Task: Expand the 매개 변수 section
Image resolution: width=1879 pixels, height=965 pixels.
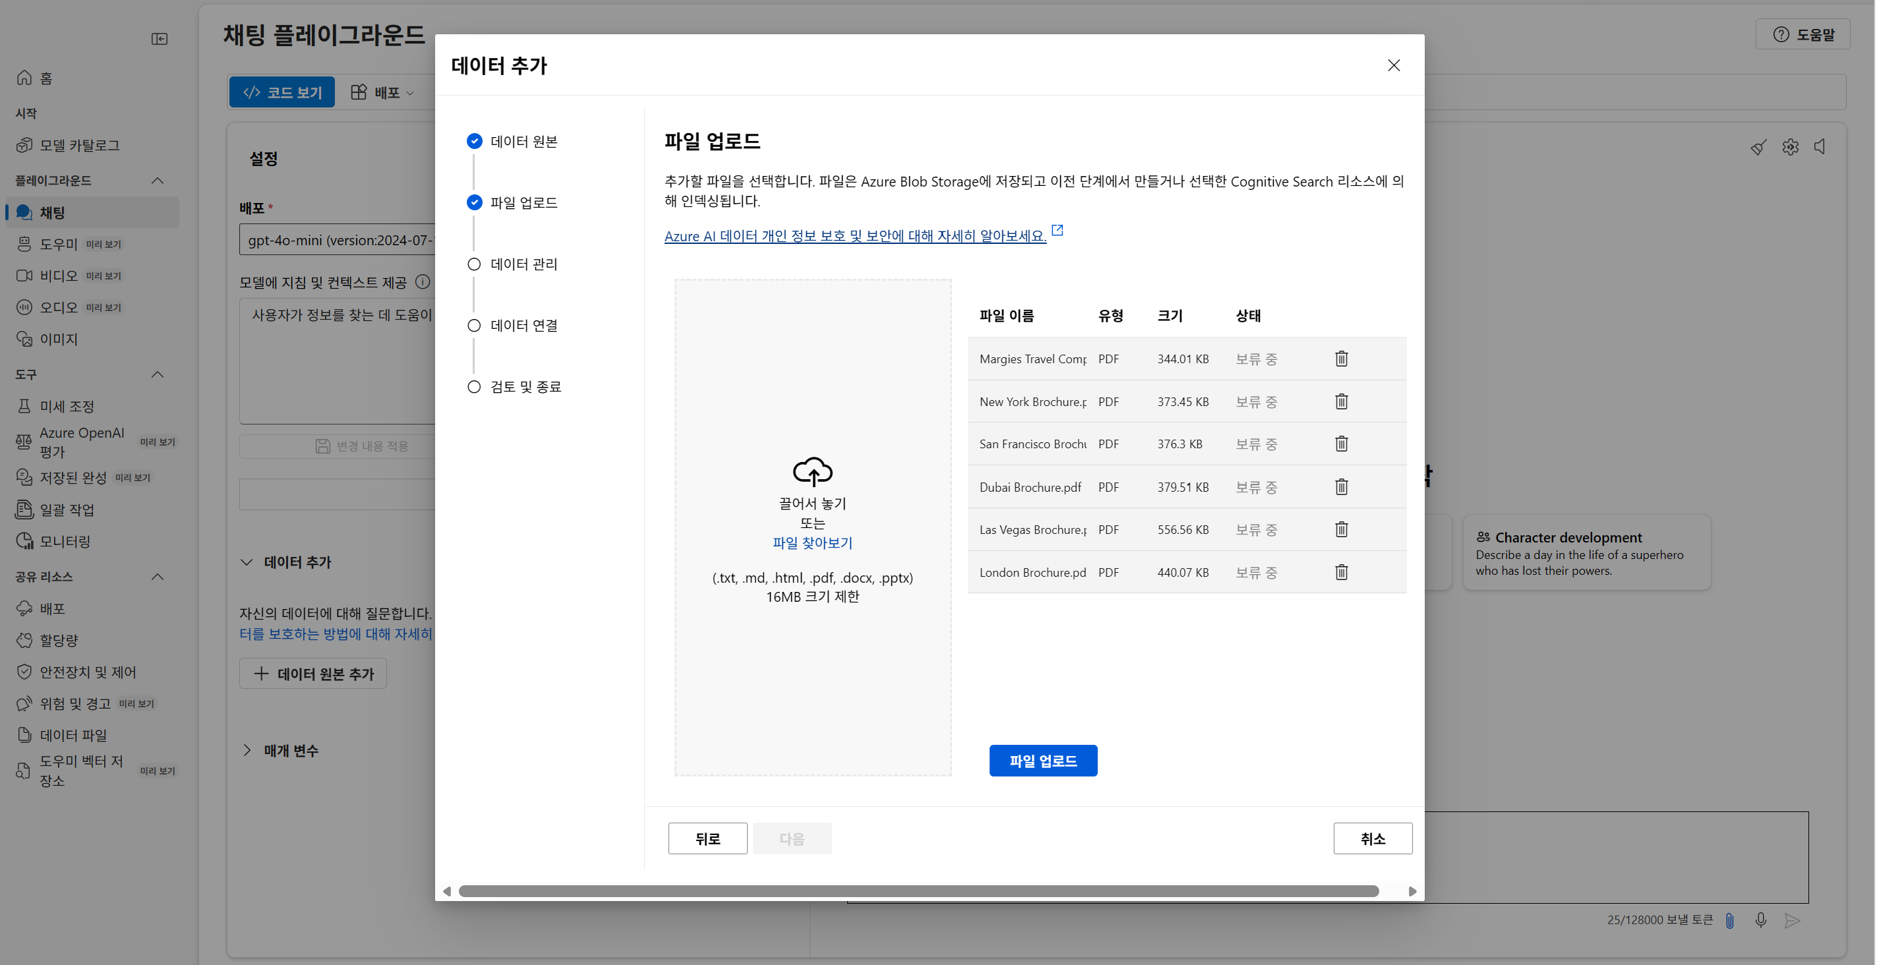Action: pyautogui.click(x=247, y=751)
